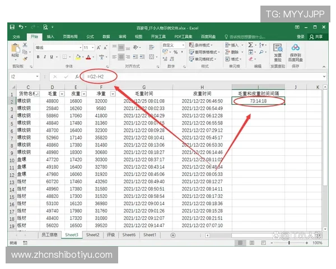Click the zoom slider handle
Image resolution: width=336 pixels, height=269 pixels.
coord(289,243)
